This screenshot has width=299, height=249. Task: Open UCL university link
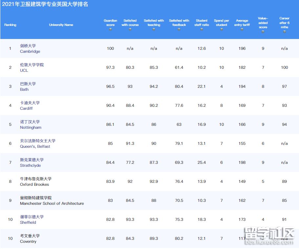(24, 70)
